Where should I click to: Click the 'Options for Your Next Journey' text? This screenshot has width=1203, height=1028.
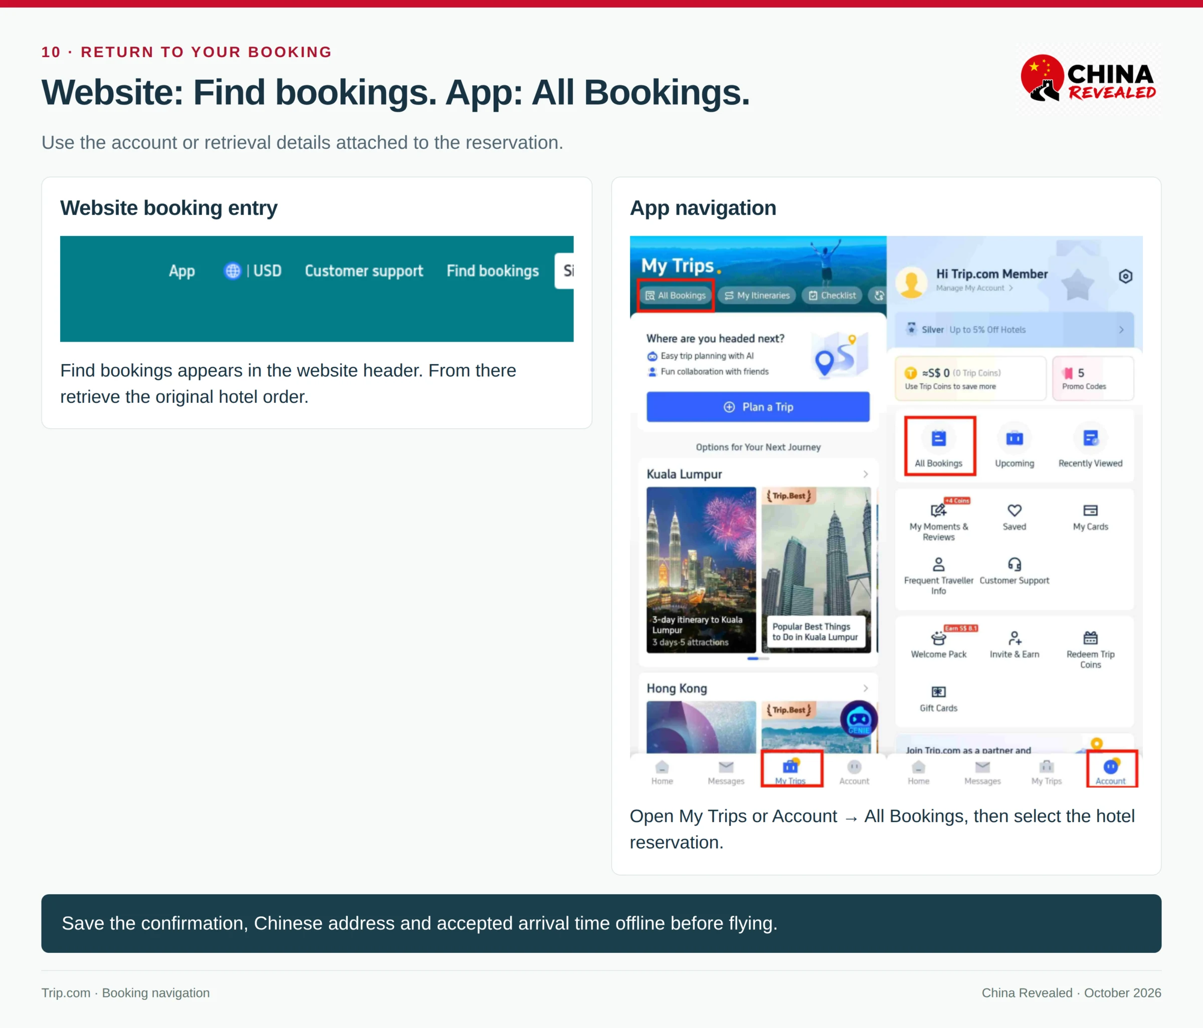click(758, 447)
